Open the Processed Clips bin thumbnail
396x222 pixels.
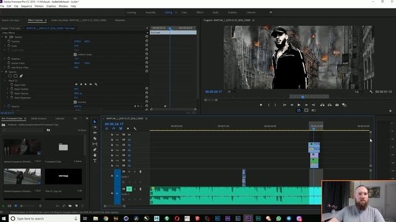[x=63, y=147]
